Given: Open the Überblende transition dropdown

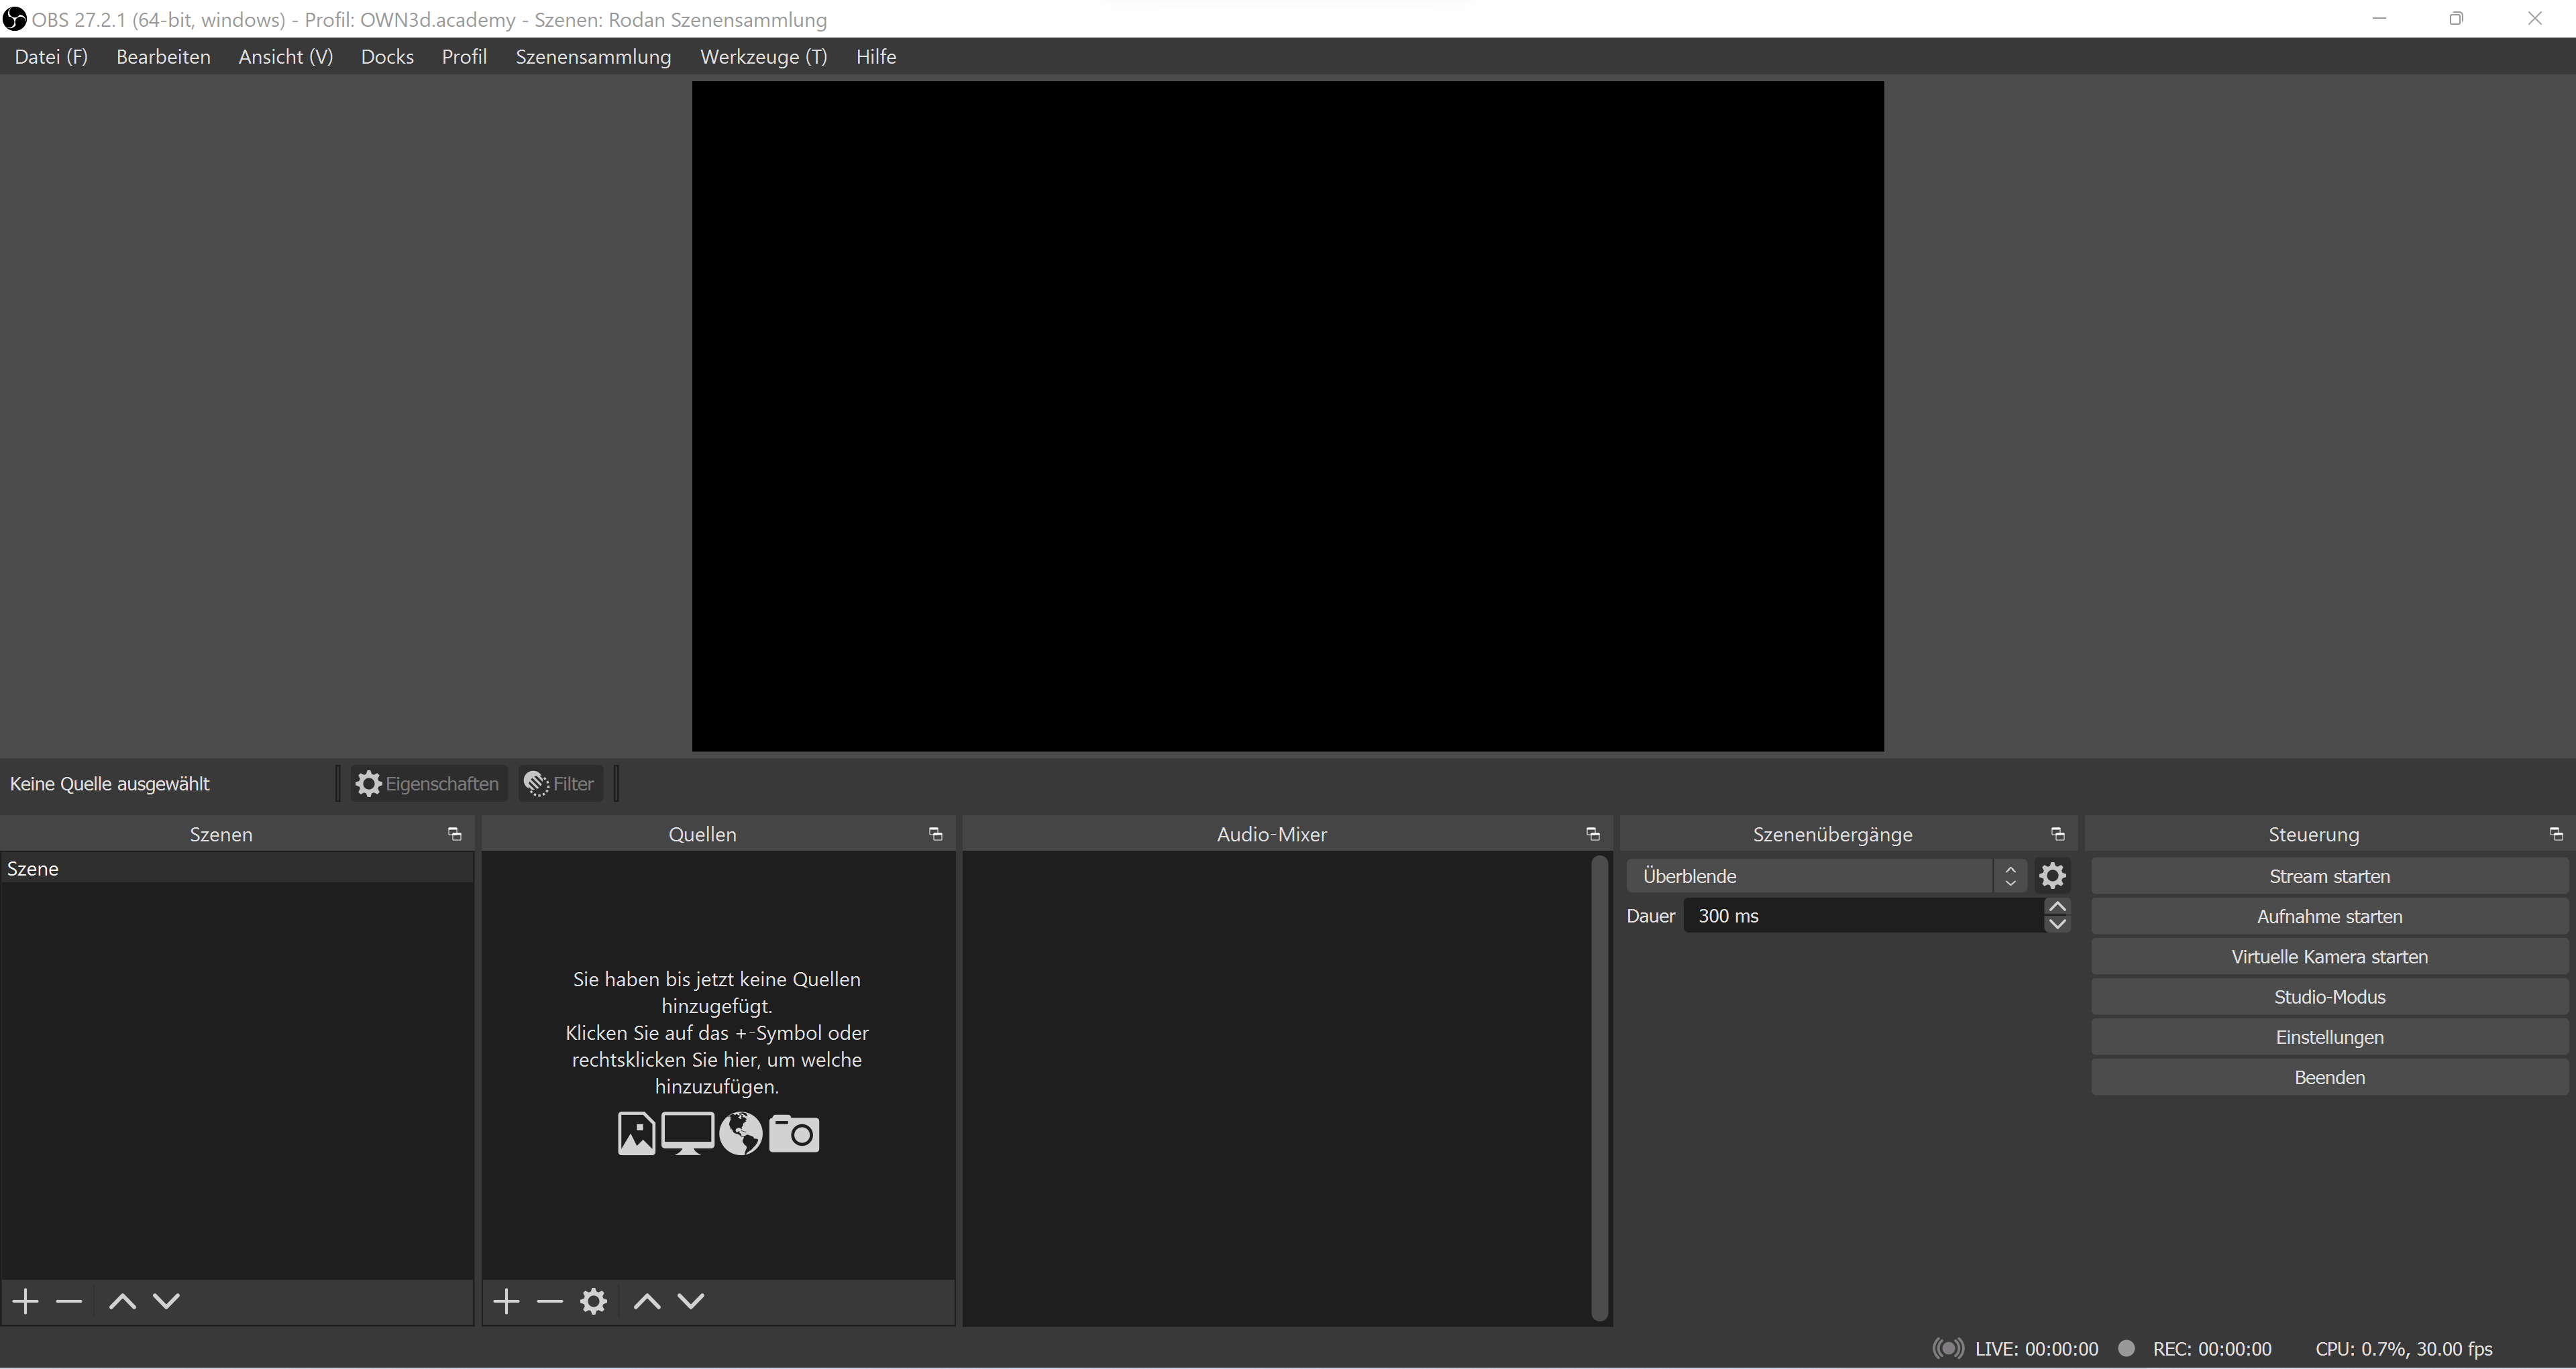Looking at the screenshot, I should click(x=1810, y=876).
